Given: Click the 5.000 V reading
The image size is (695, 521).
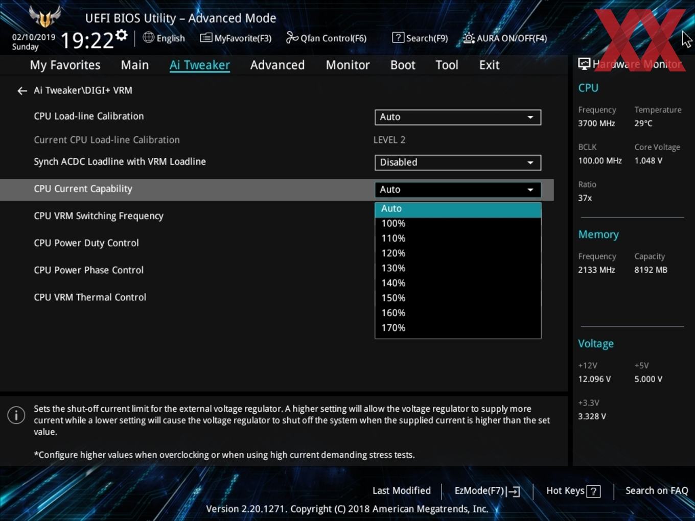Looking at the screenshot, I should [x=648, y=379].
